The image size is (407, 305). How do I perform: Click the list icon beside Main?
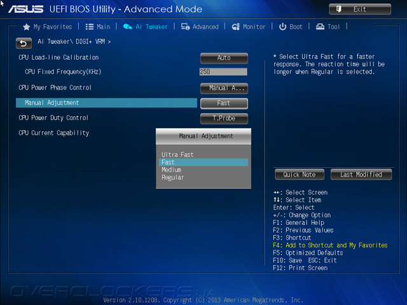[x=90, y=27]
